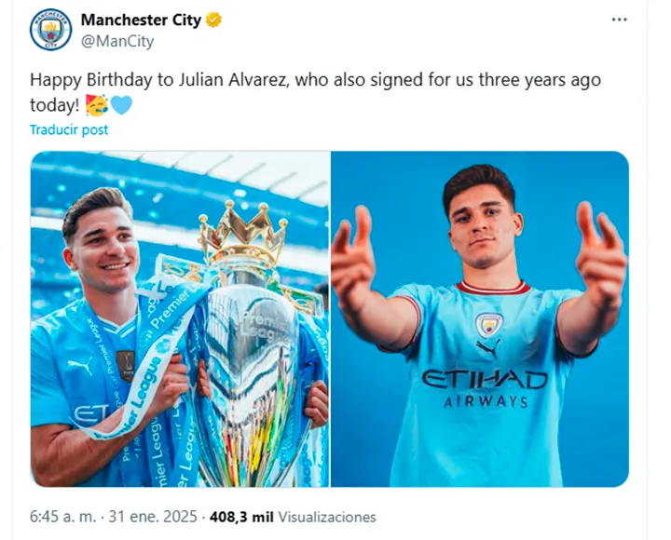Click the Puma logo on right jersey

[x=488, y=351]
